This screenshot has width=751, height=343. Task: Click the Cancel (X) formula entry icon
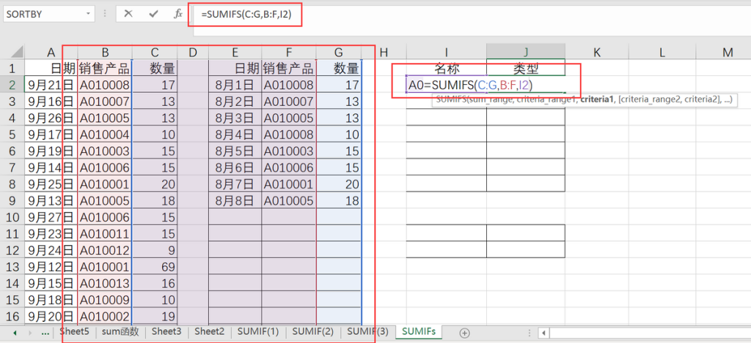[x=129, y=14]
